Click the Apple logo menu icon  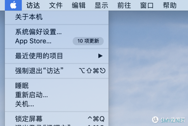13,5
